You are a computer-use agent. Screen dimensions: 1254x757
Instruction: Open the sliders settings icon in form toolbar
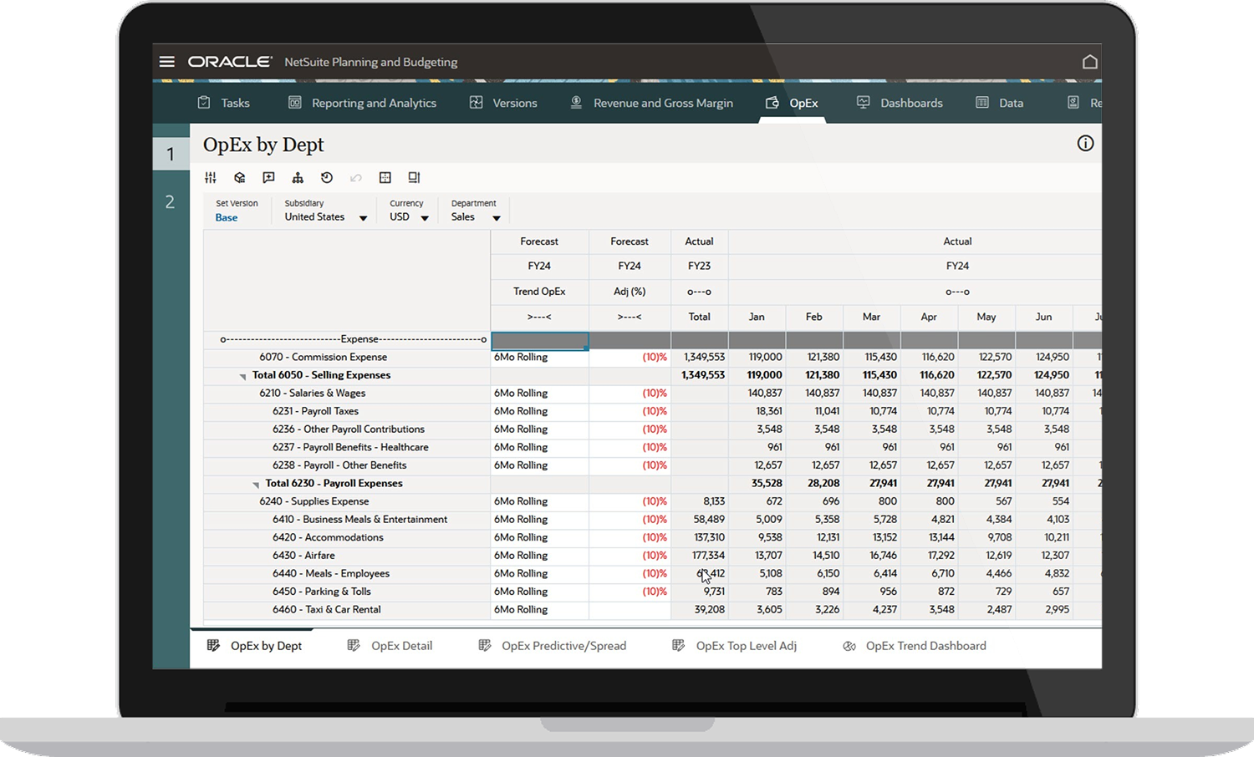(211, 178)
